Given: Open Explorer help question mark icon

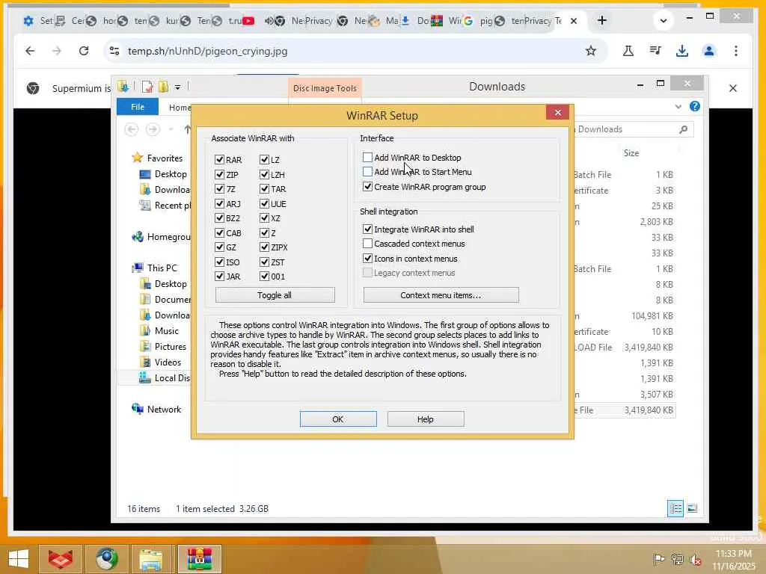Looking at the screenshot, I should tap(695, 106).
